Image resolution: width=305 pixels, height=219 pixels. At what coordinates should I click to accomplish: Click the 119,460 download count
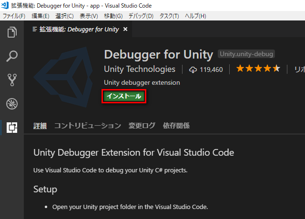click(x=211, y=70)
